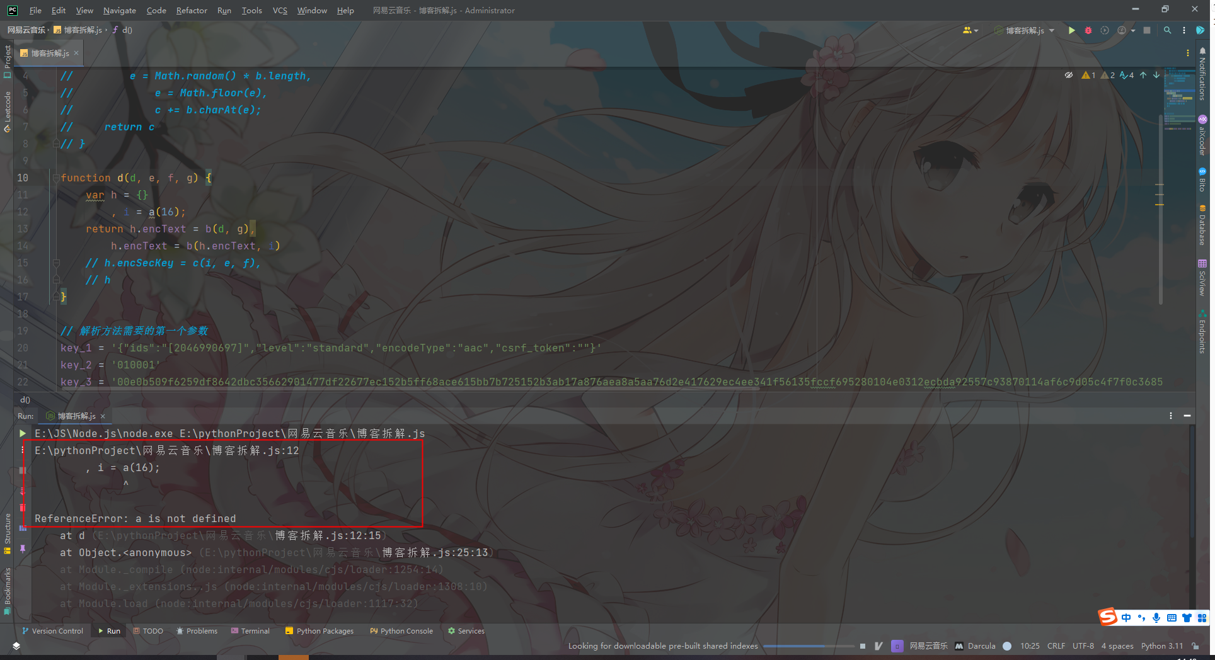Rerun script using Run panel green arrow
This screenshot has height=660, width=1215.
pos(23,433)
